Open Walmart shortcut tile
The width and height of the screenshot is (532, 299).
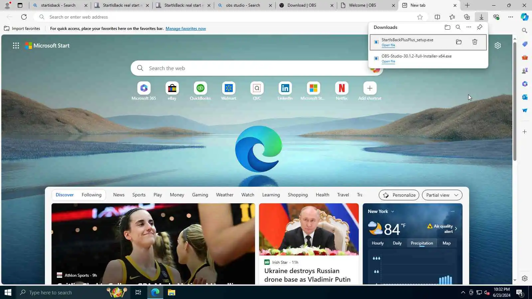click(x=228, y=91)
